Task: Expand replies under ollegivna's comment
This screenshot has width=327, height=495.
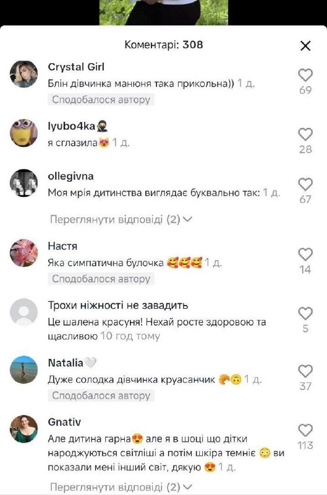Action: tap(121, 219)
